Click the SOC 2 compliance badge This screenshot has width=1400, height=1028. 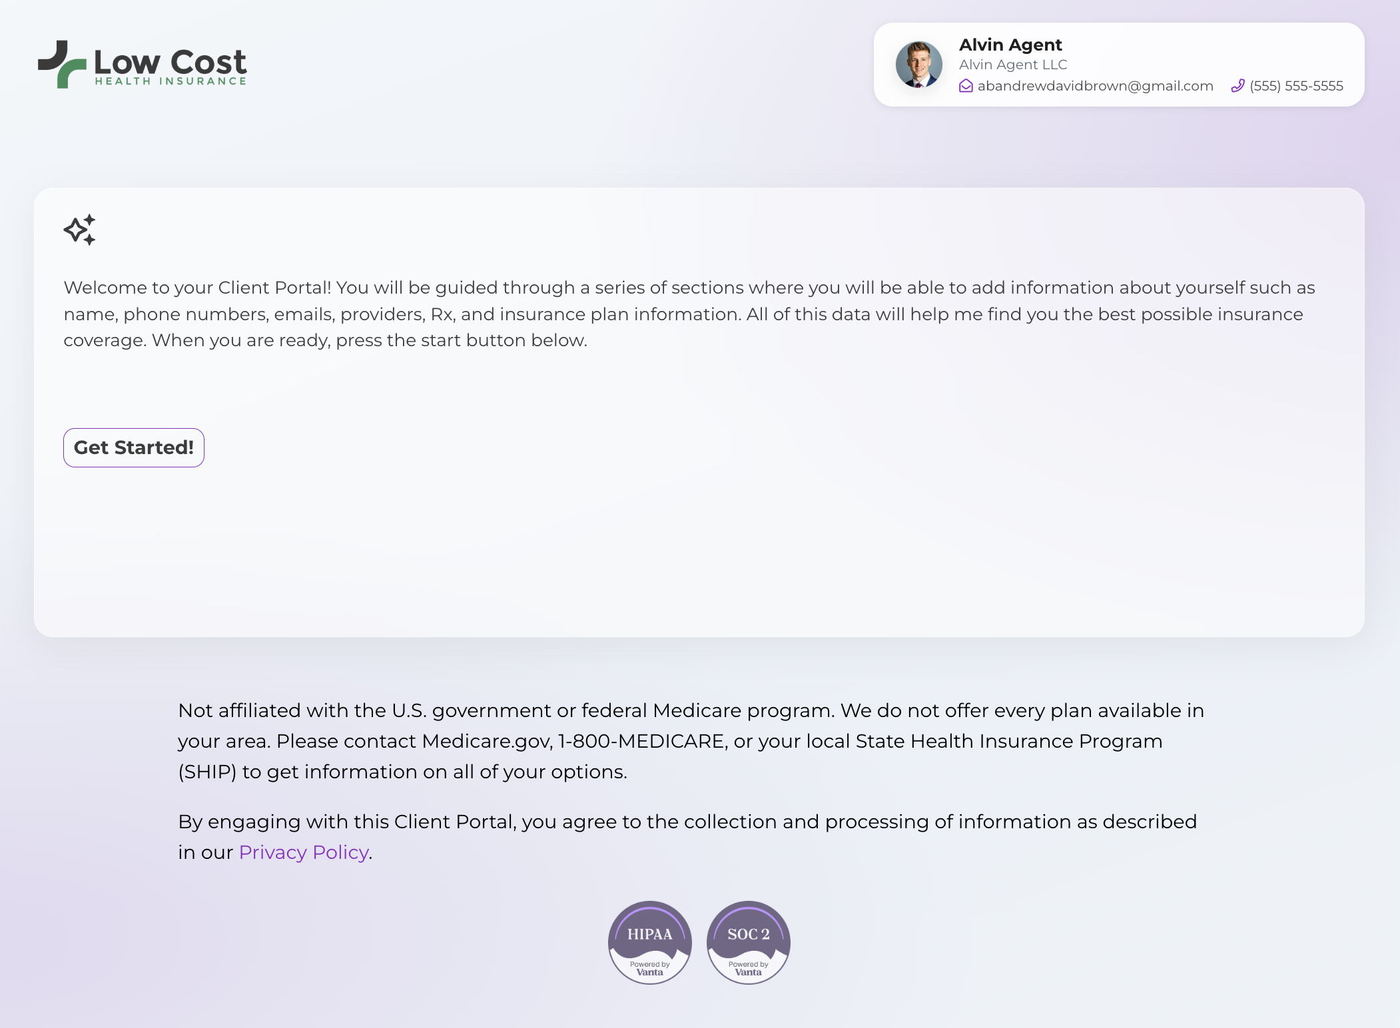tap(748, 942)
